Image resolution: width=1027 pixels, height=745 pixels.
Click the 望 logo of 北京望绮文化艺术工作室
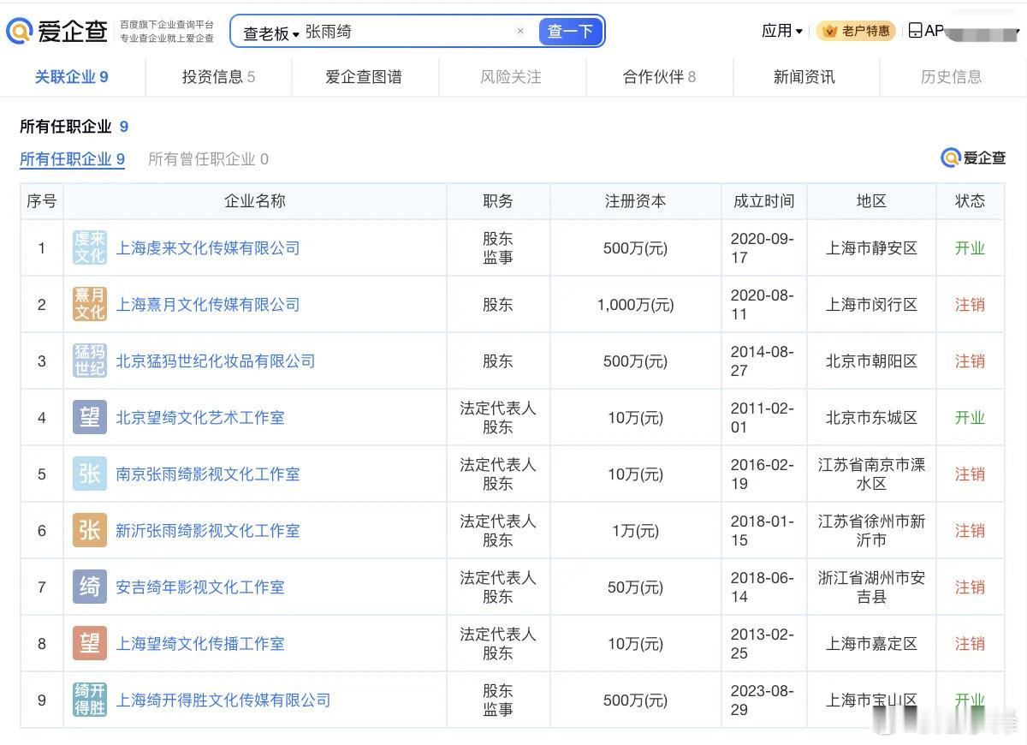90,417
